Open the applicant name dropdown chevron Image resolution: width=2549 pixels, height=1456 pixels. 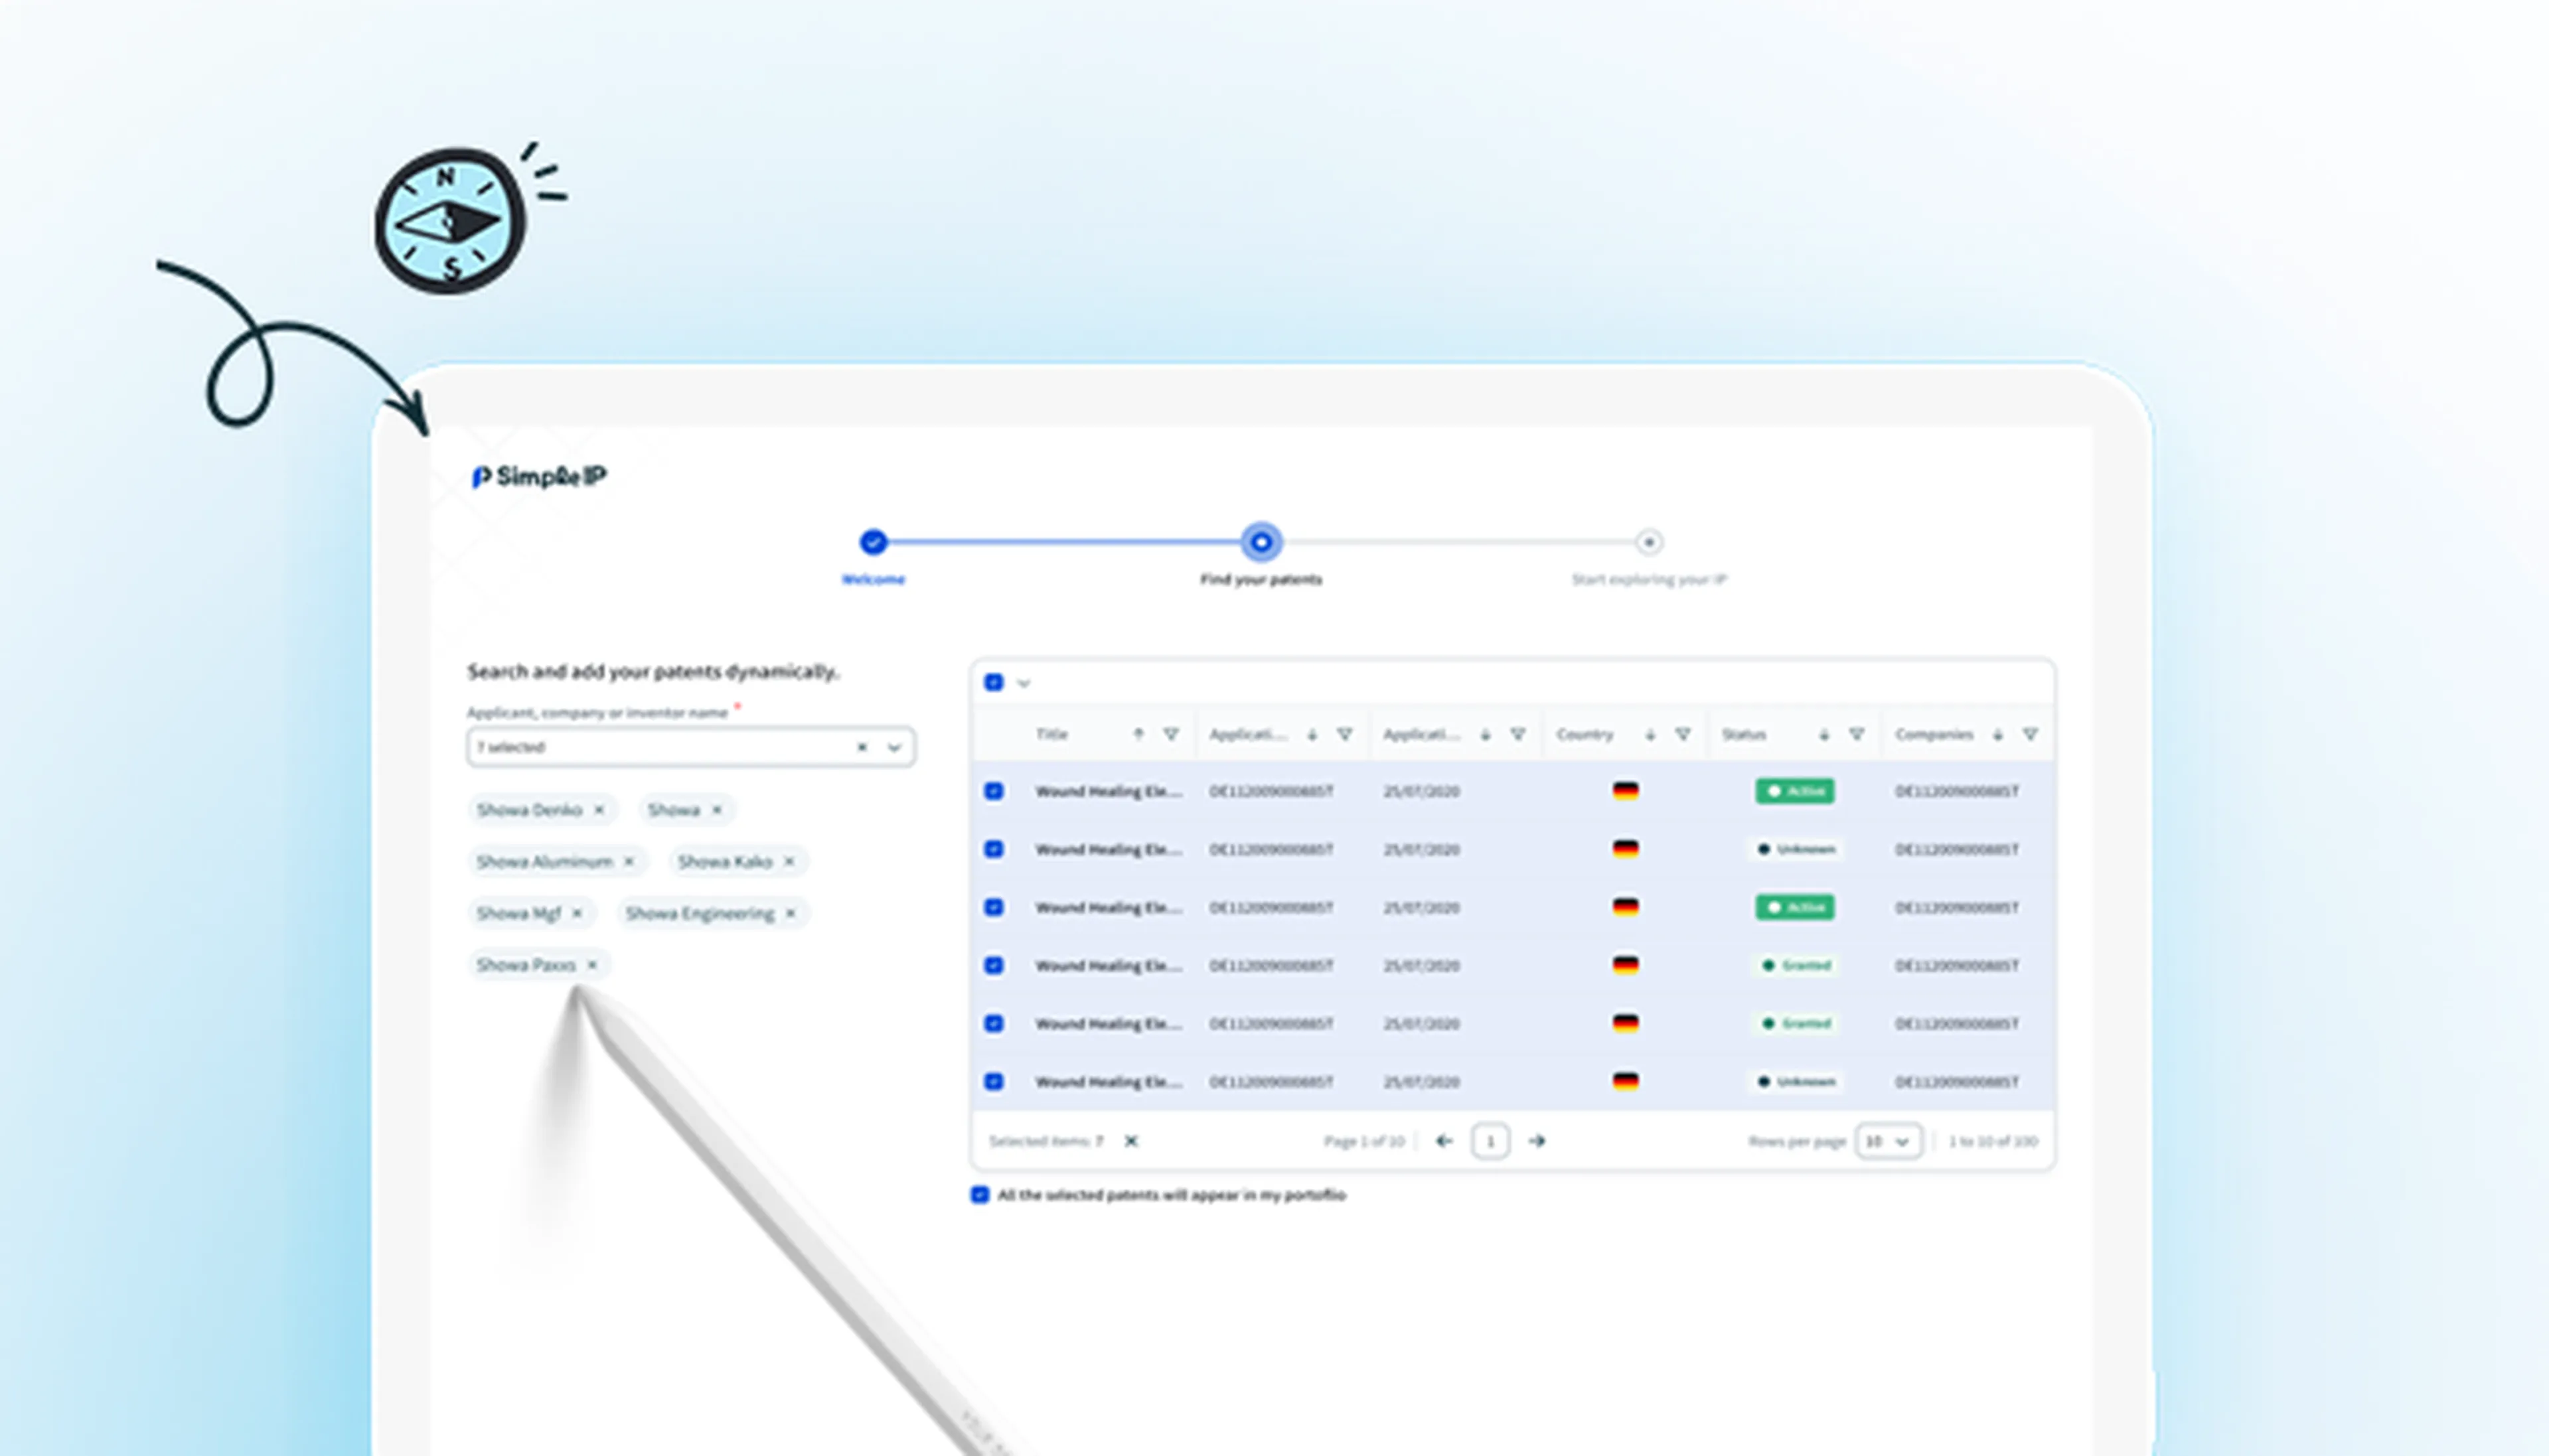895,747
